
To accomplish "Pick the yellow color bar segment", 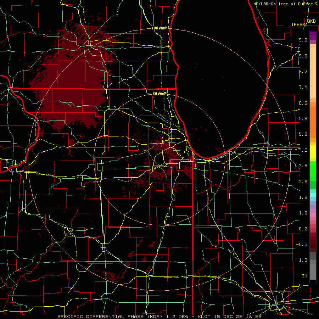I will (x=313, y=152).
